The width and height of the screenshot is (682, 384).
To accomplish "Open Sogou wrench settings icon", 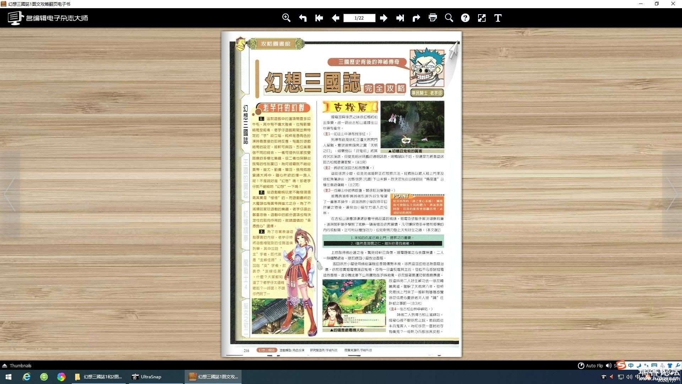I will click(x=678, y=365).
